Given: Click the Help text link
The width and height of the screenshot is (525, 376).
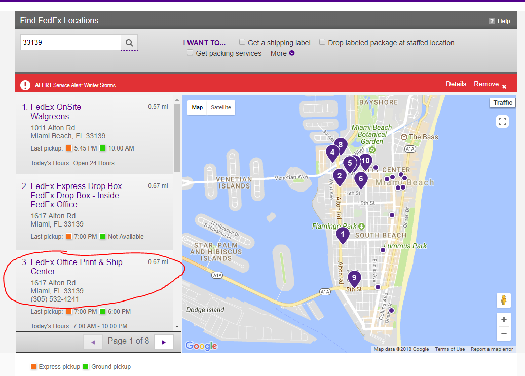Looking at the screenshot, I should (x=504, y=21).
